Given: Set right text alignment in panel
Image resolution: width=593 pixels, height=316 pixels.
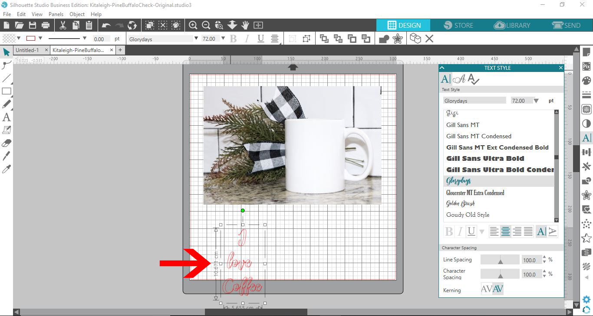Looking at the screenshot, I should 517,231.
